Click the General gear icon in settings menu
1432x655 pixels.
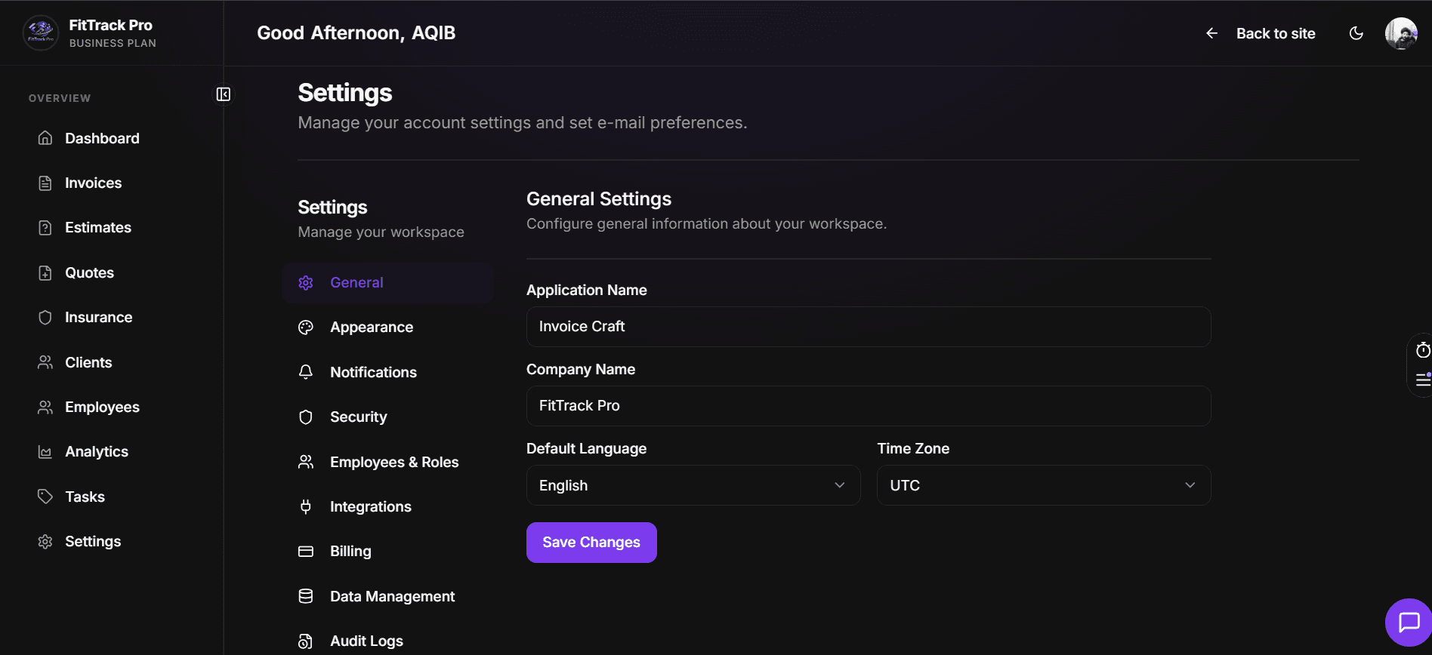[x=306, y=282]
